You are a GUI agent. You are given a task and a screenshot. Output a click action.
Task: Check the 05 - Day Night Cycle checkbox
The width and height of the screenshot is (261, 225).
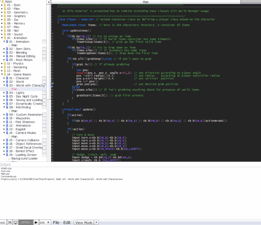(x=44, y=96)
